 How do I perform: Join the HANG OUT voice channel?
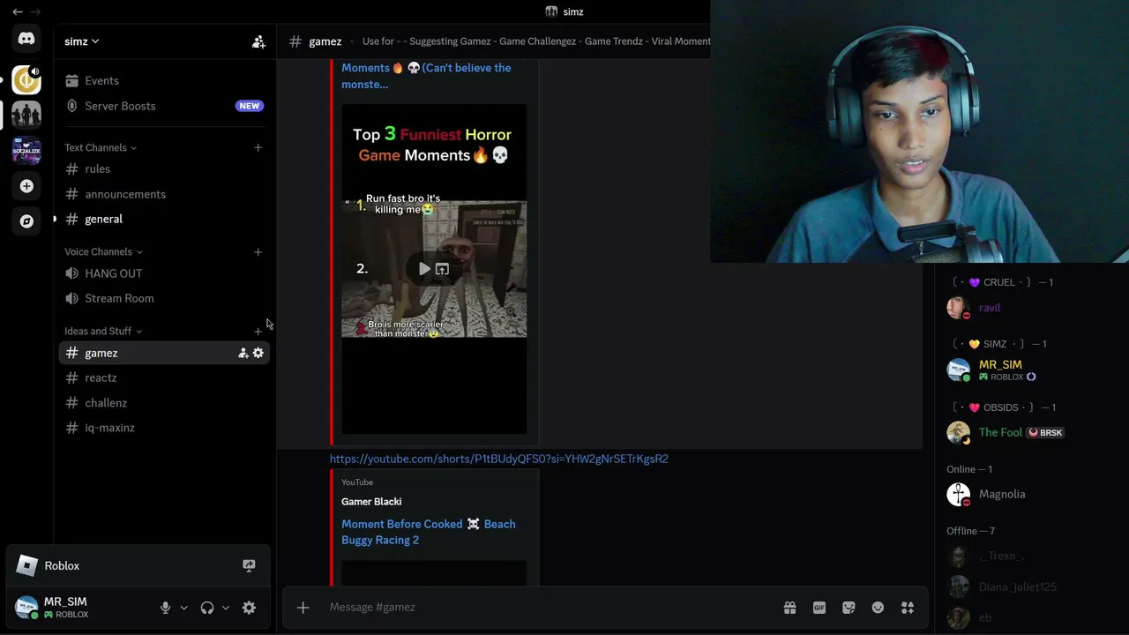point(164,273)
